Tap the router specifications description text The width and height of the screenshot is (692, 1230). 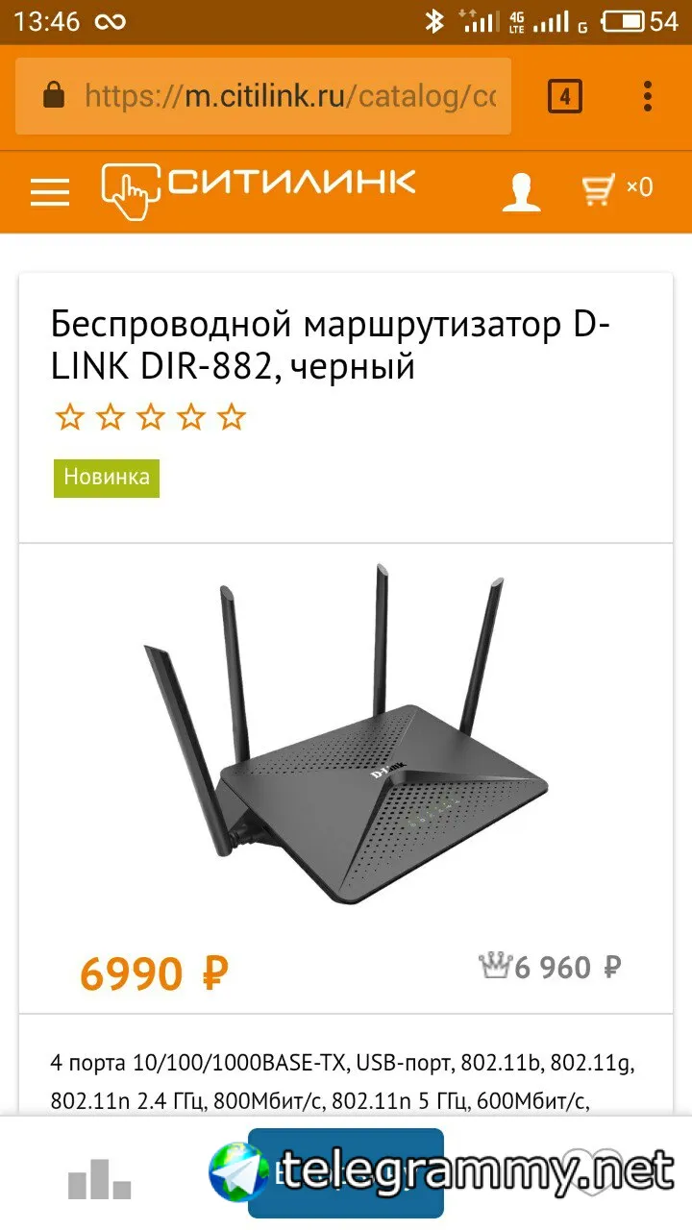coord(343,1080)
